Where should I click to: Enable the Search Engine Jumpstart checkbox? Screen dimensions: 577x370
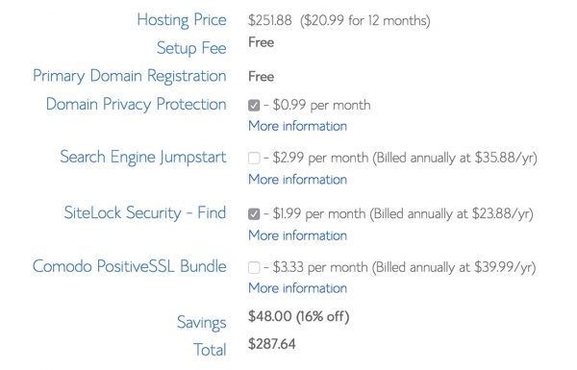point(254,159)
